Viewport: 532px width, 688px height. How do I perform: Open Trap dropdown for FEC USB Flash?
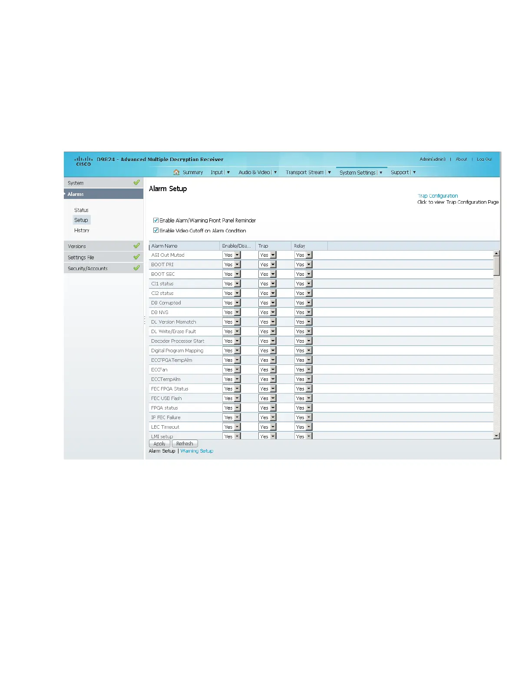point(268,398)
